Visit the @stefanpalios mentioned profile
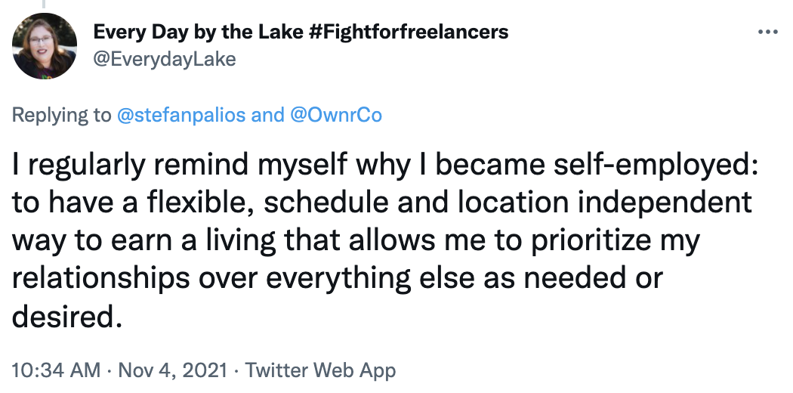The image size is (793, 393). click(x=181, y=116)
